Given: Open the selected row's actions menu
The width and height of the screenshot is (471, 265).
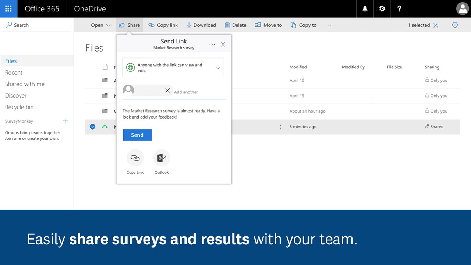Looking at the screenshot, I should (280, 127).
